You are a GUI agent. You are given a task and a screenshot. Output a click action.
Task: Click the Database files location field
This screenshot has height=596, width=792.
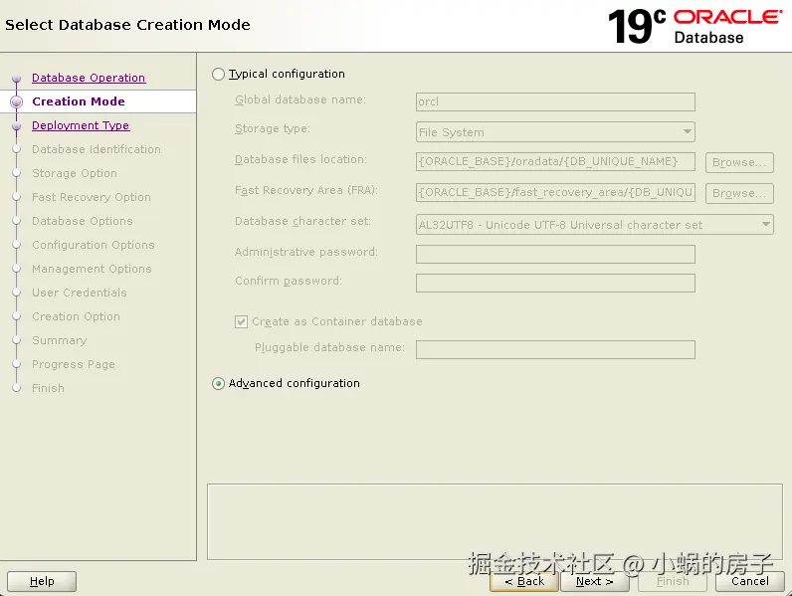[555, 161]
